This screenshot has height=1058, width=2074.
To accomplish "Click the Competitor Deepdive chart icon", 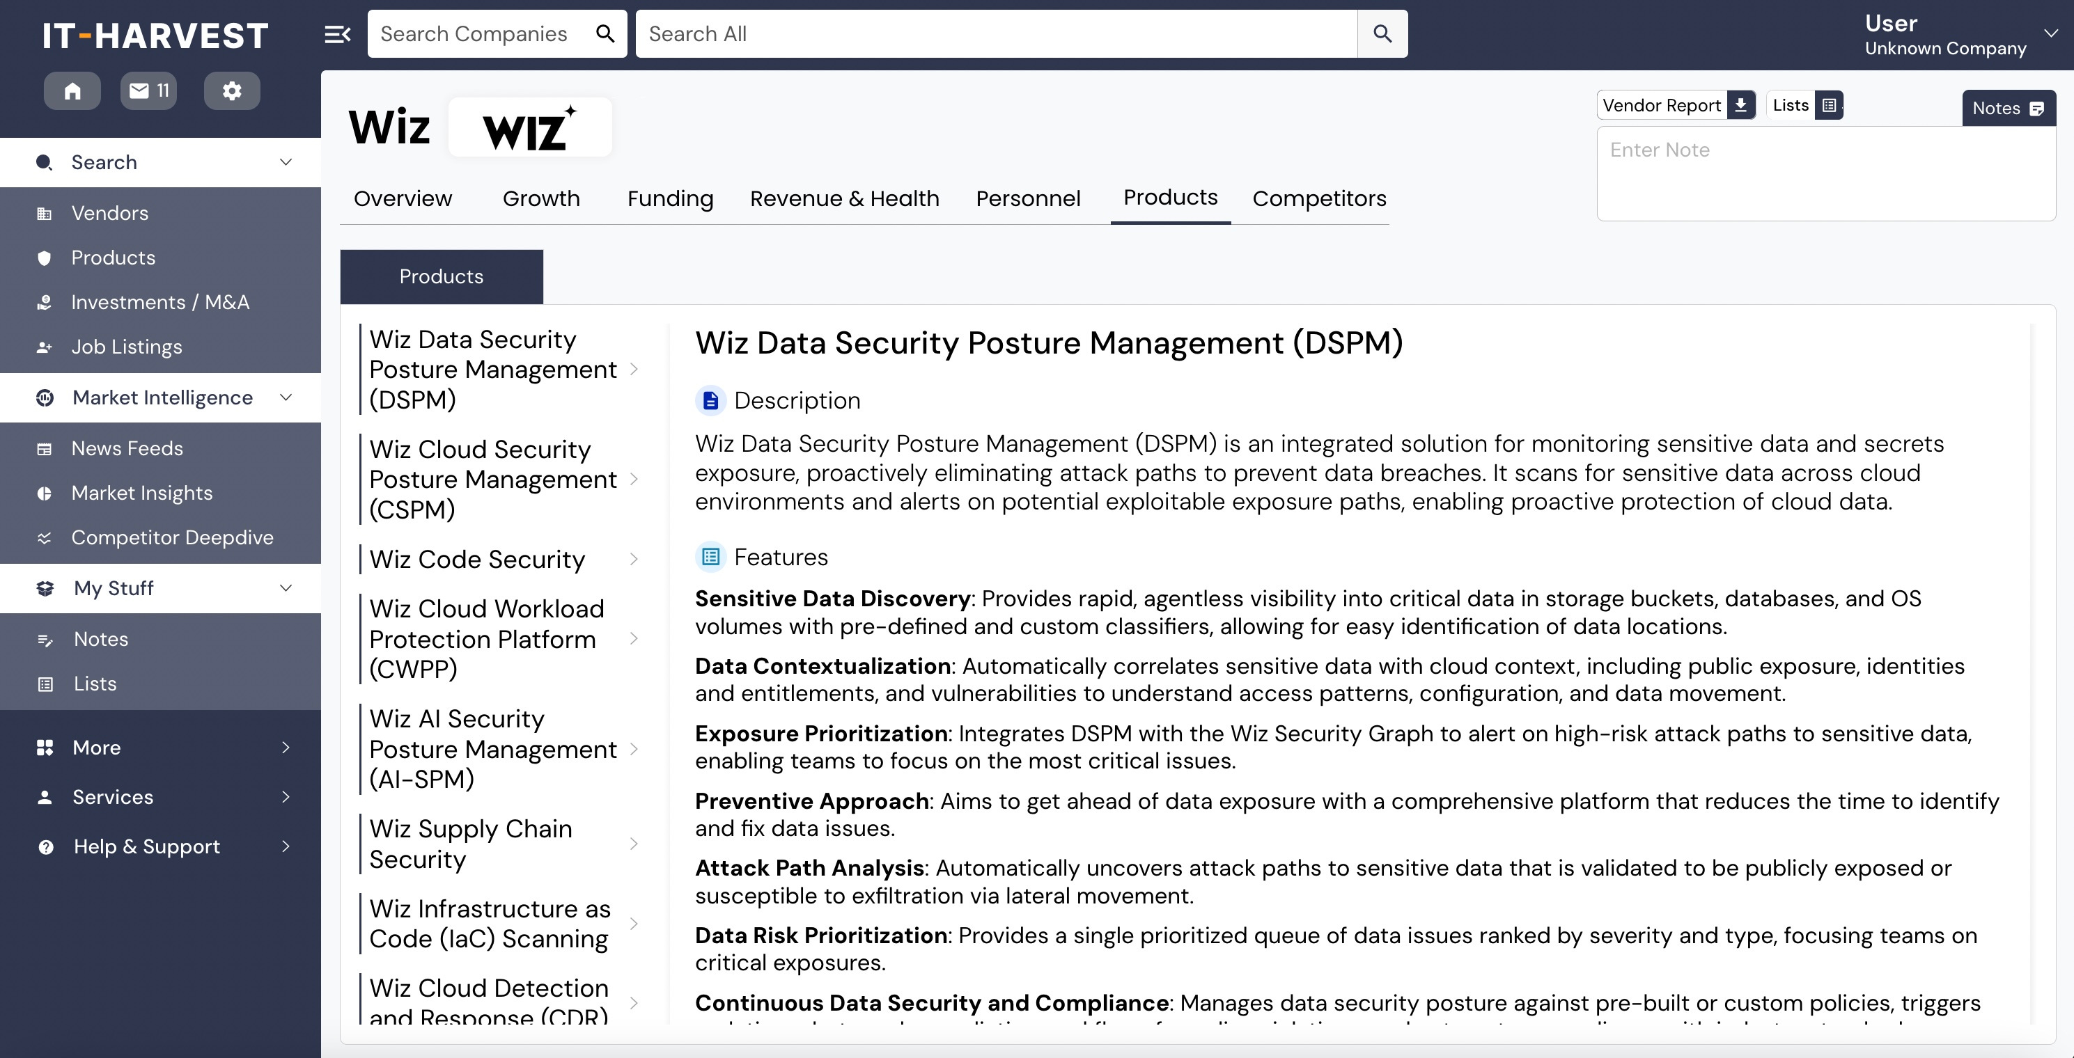I will coord(45,537).
